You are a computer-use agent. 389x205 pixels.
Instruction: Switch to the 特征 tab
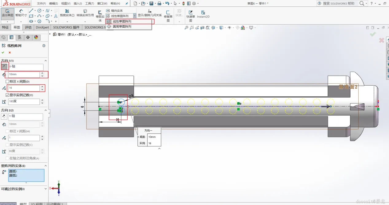coord(6,27)
